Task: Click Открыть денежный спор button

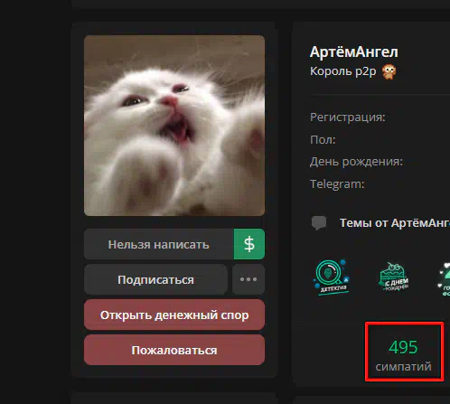Action: pyautogui.click(x=174, y=315)
